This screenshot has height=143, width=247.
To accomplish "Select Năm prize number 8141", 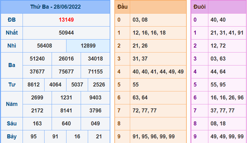I will (x=66, y=111).
